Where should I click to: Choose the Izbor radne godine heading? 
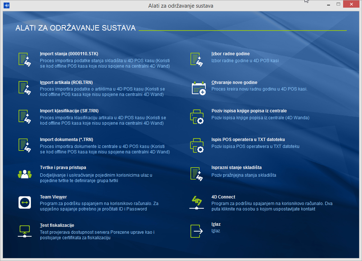(x=231, y=54)
